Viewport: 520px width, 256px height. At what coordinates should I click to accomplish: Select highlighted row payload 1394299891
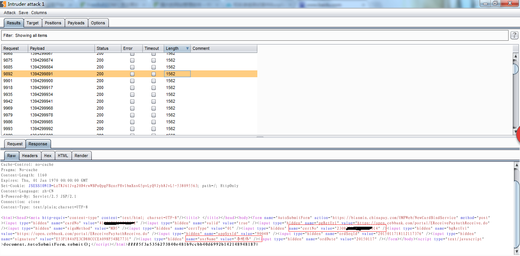click(x=129, y=74)
